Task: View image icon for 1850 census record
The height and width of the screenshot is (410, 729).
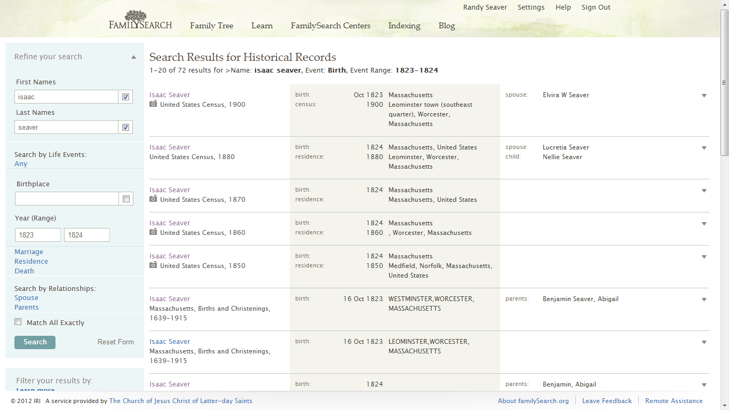Action: pyautogui.click(x=153, y=266)
